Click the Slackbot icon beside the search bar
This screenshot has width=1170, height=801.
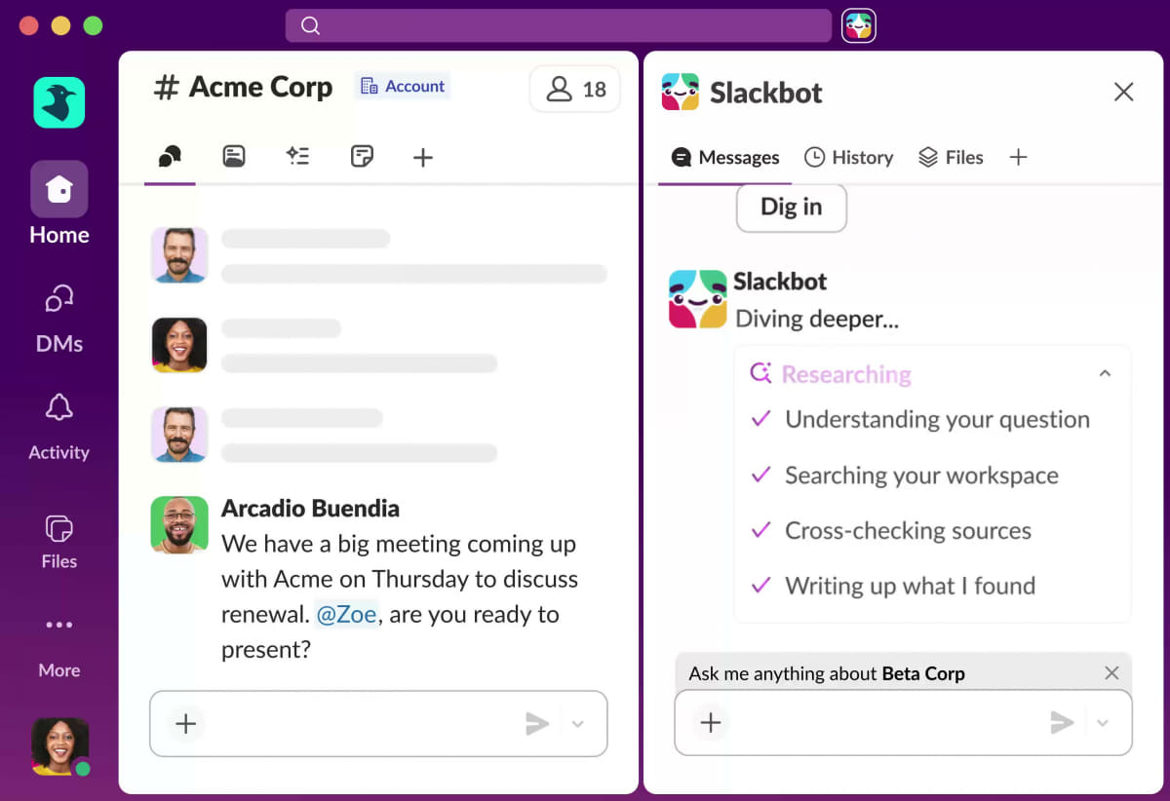tap(858, 25)
